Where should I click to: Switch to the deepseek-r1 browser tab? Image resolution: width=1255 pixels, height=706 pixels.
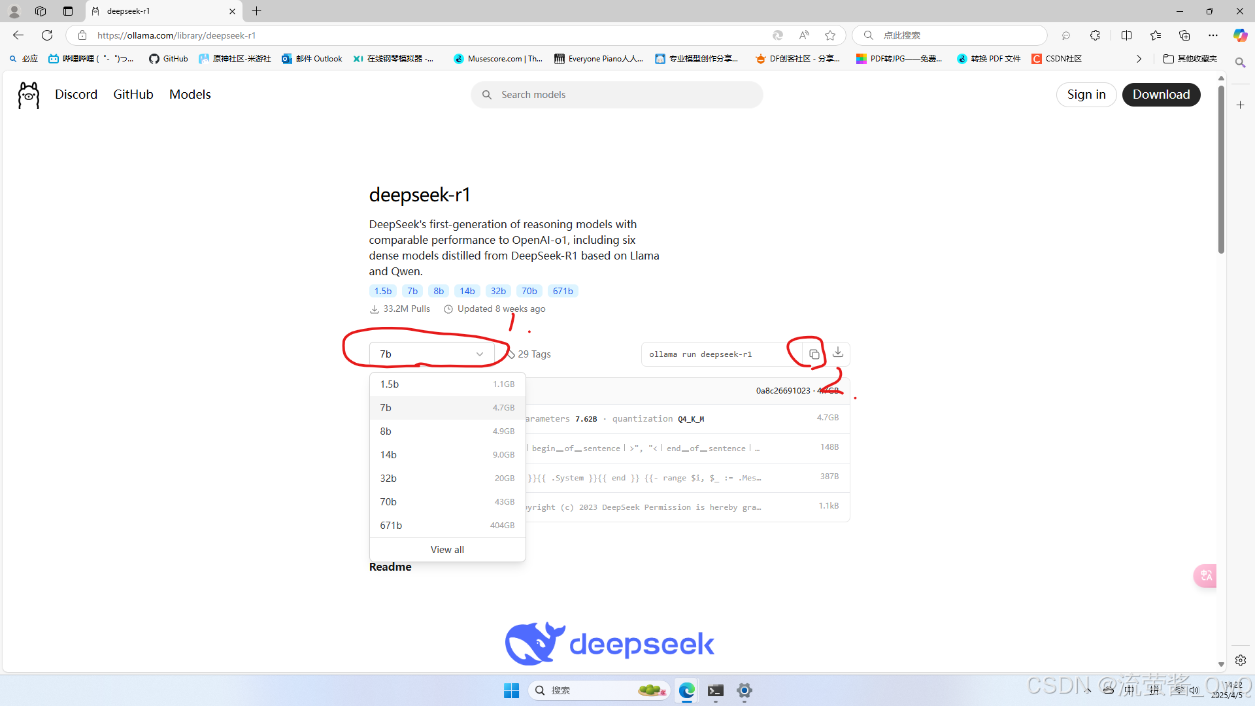click(x=163, y=11)
